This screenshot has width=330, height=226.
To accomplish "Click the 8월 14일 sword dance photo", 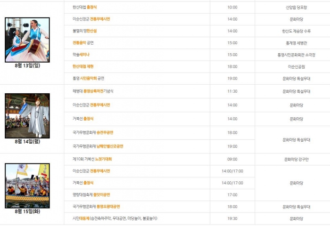I will (27, 115).
